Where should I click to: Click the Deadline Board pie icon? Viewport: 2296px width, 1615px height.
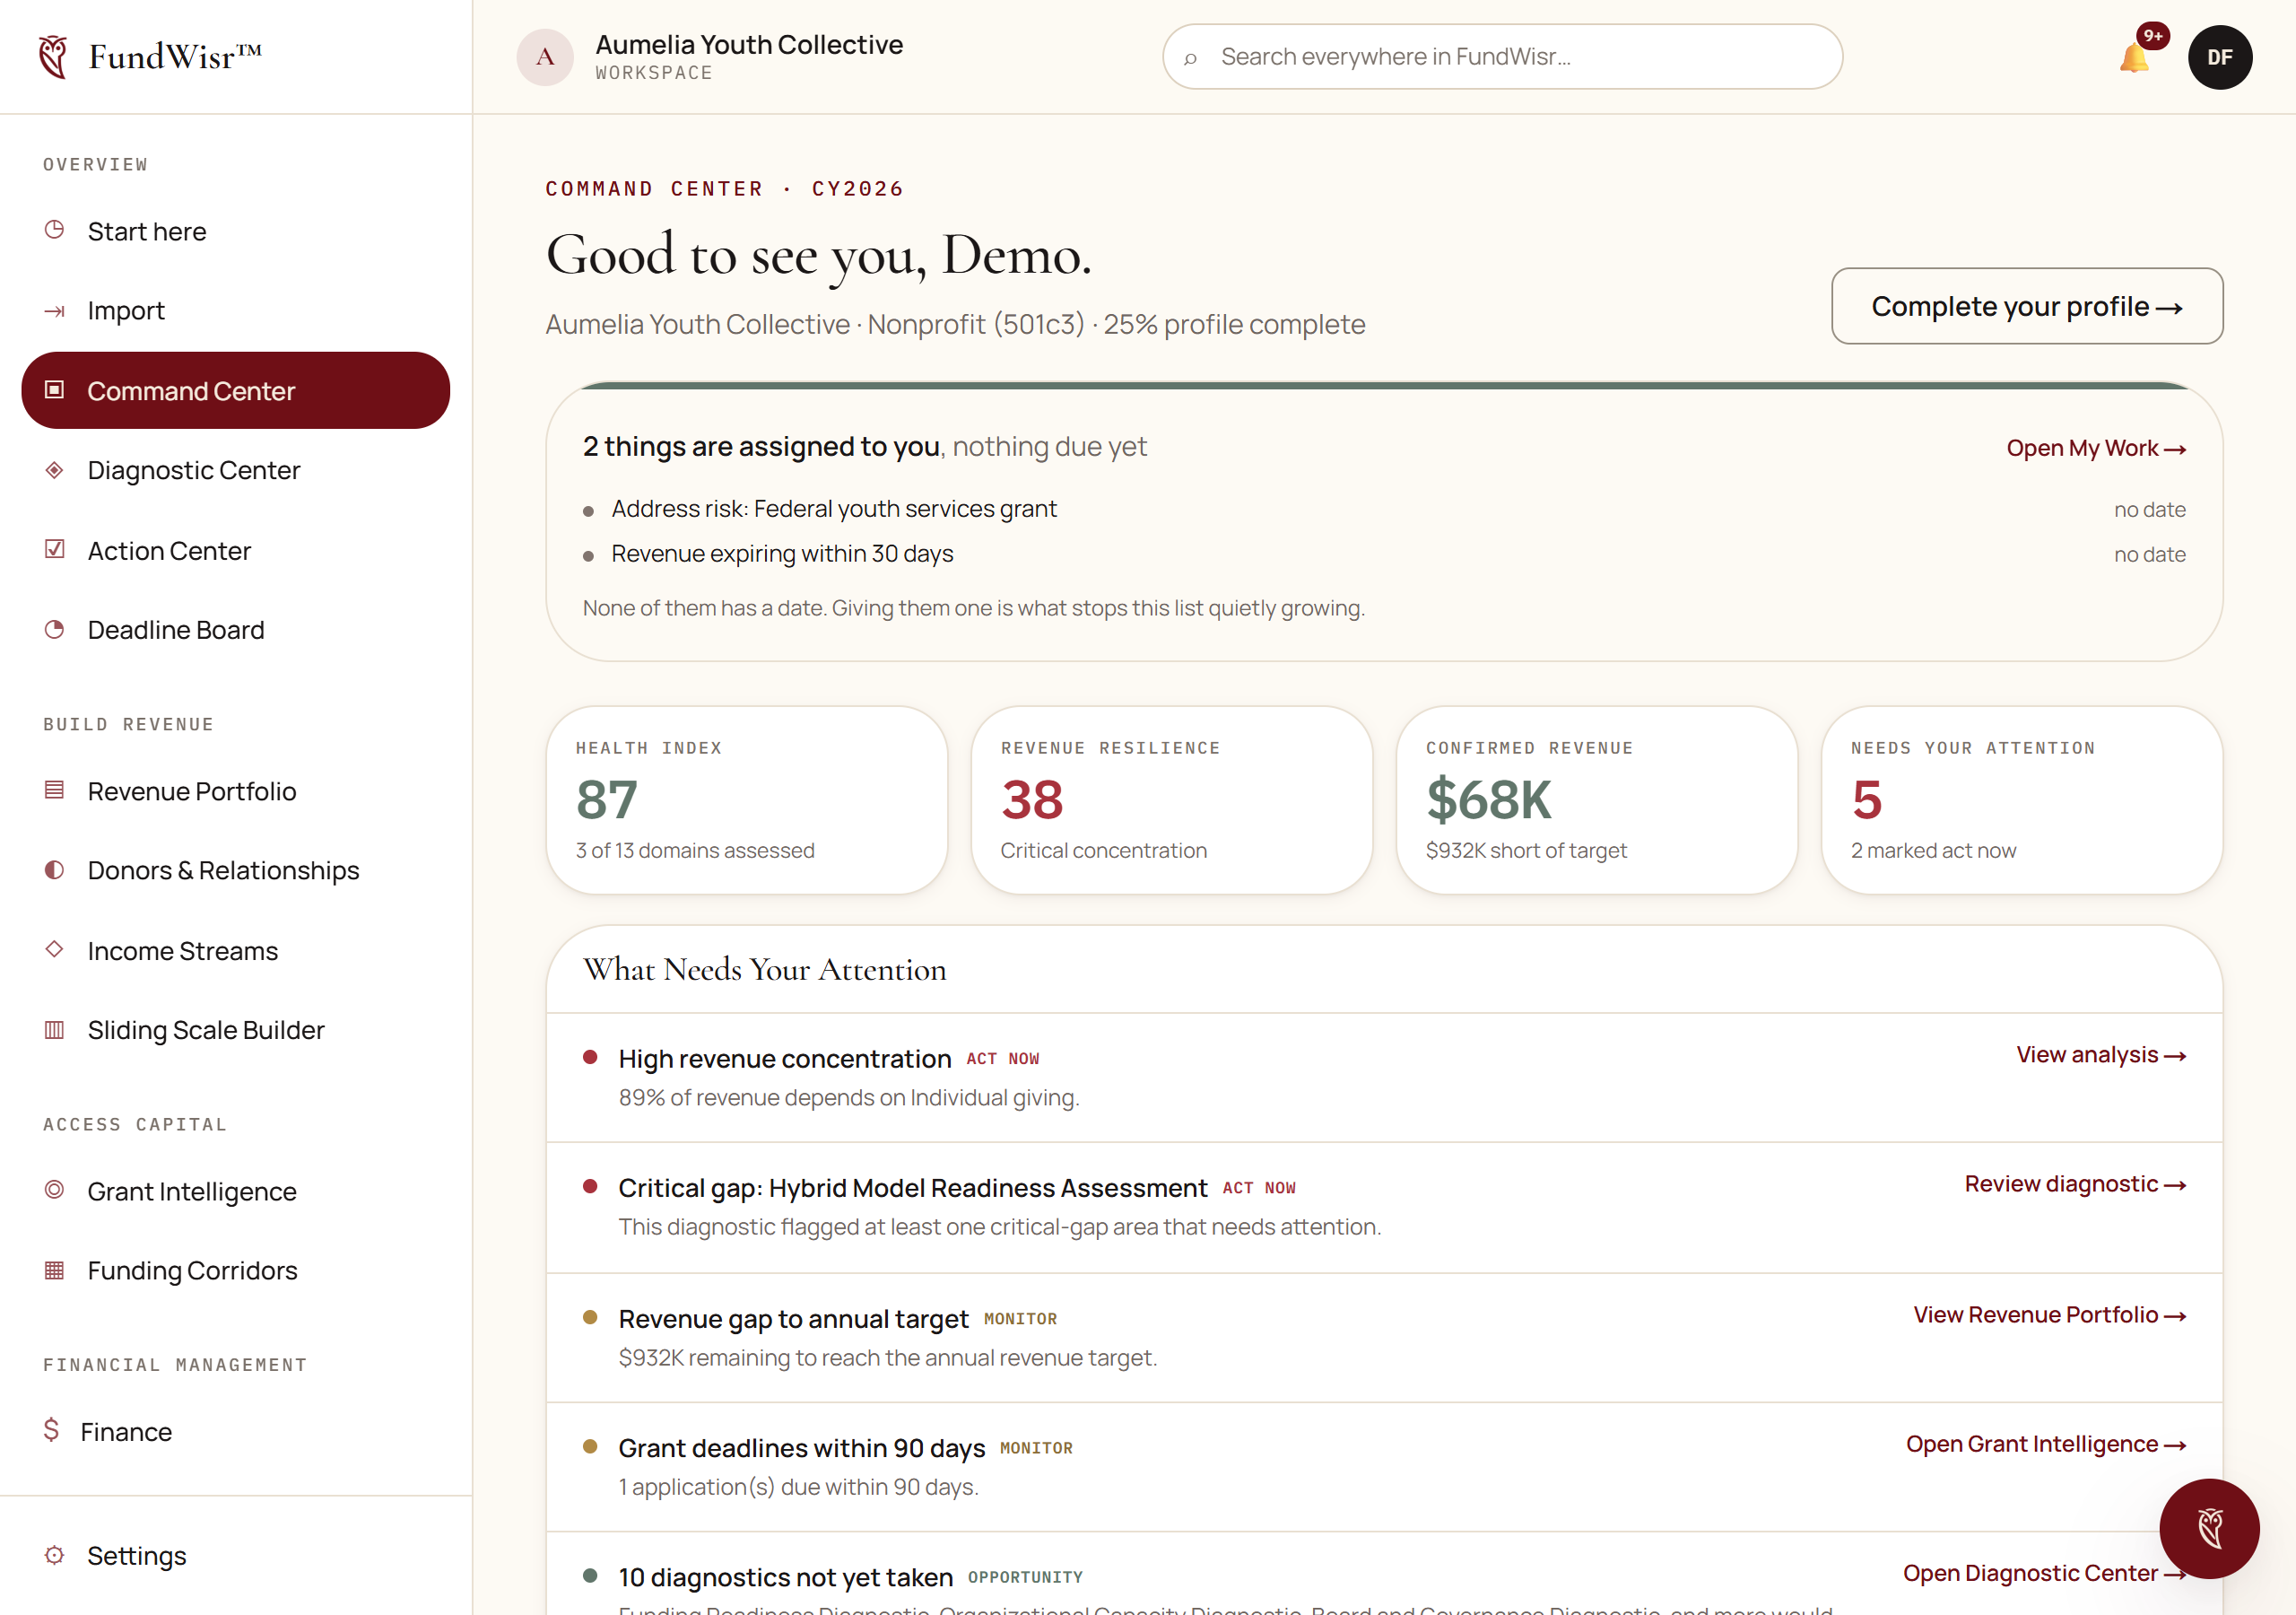click(55, 629)
